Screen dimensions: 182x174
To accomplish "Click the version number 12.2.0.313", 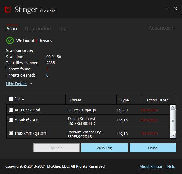I will [48, 11].
